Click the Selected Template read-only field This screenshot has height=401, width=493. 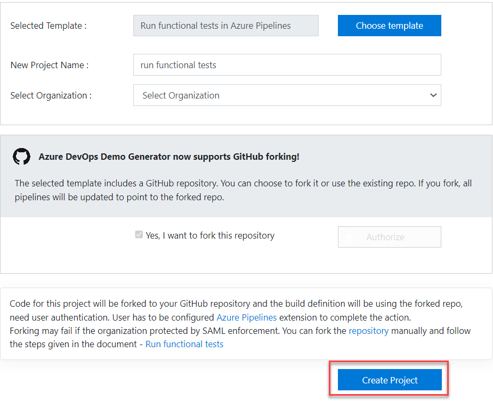(x=226, y=26)
